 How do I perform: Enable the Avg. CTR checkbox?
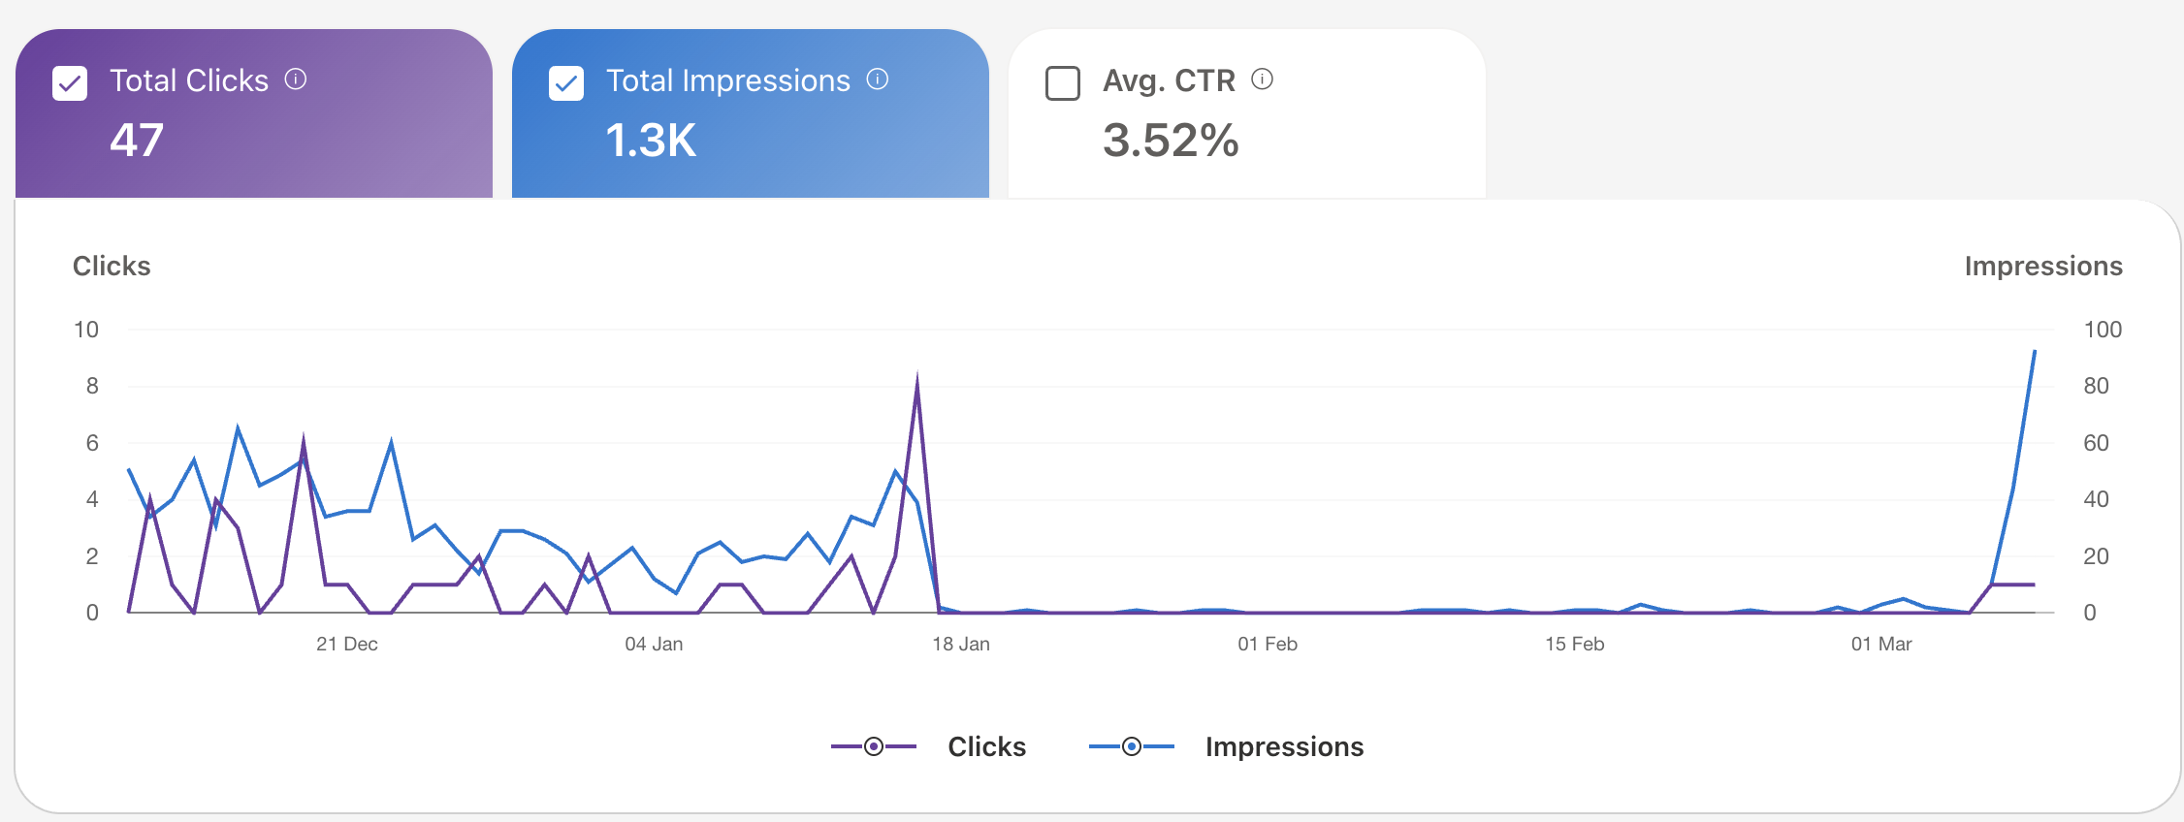1063,83
